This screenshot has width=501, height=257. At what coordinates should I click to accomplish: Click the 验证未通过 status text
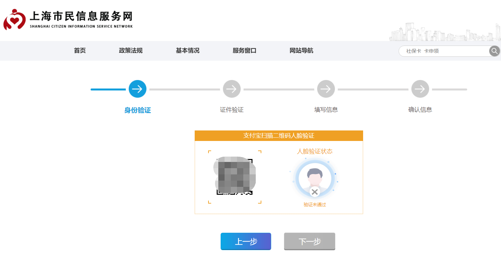tap(315, 205)
